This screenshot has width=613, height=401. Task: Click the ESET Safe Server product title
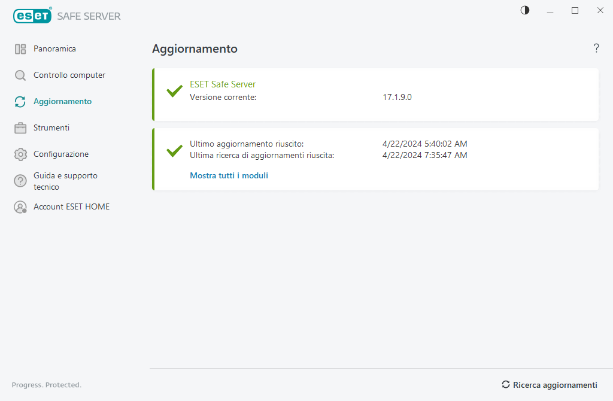click(223, 84)
